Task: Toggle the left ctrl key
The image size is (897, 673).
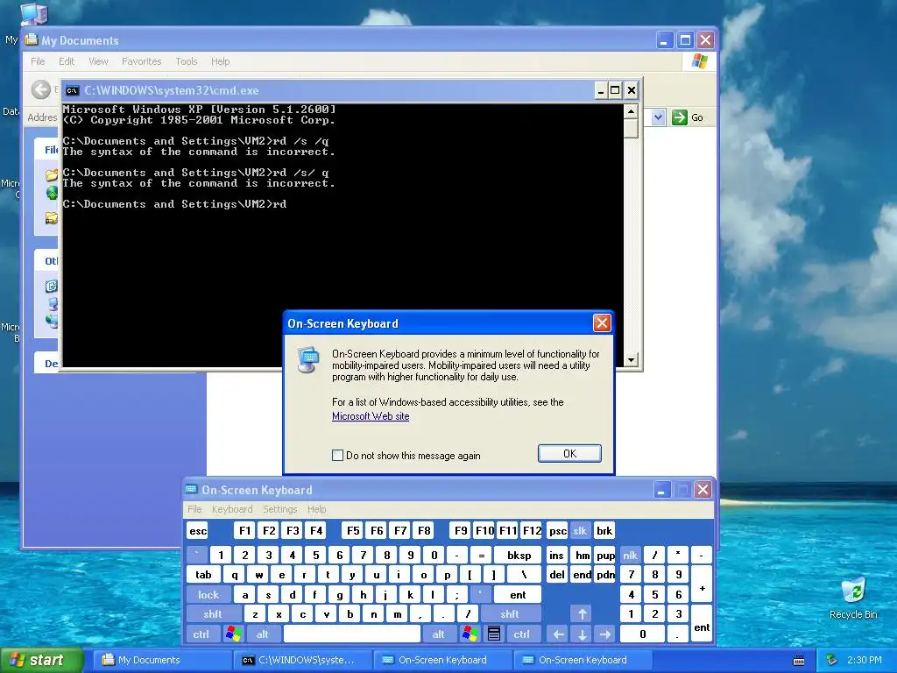Action: coord(202,634)
